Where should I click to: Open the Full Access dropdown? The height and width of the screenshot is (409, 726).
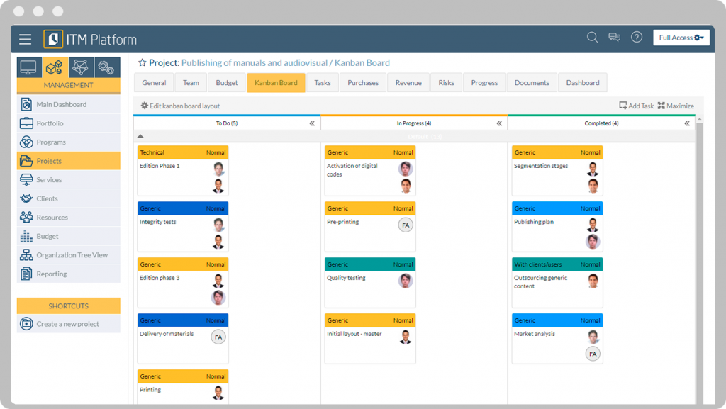point(681,38)
